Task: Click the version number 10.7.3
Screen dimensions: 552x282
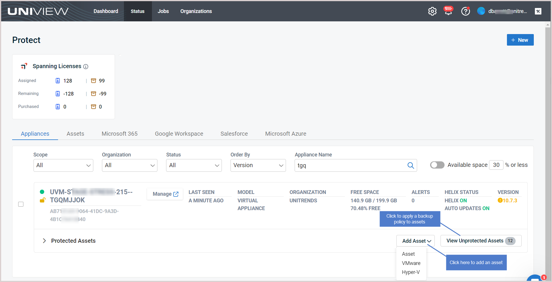Action: pos(510,200)
